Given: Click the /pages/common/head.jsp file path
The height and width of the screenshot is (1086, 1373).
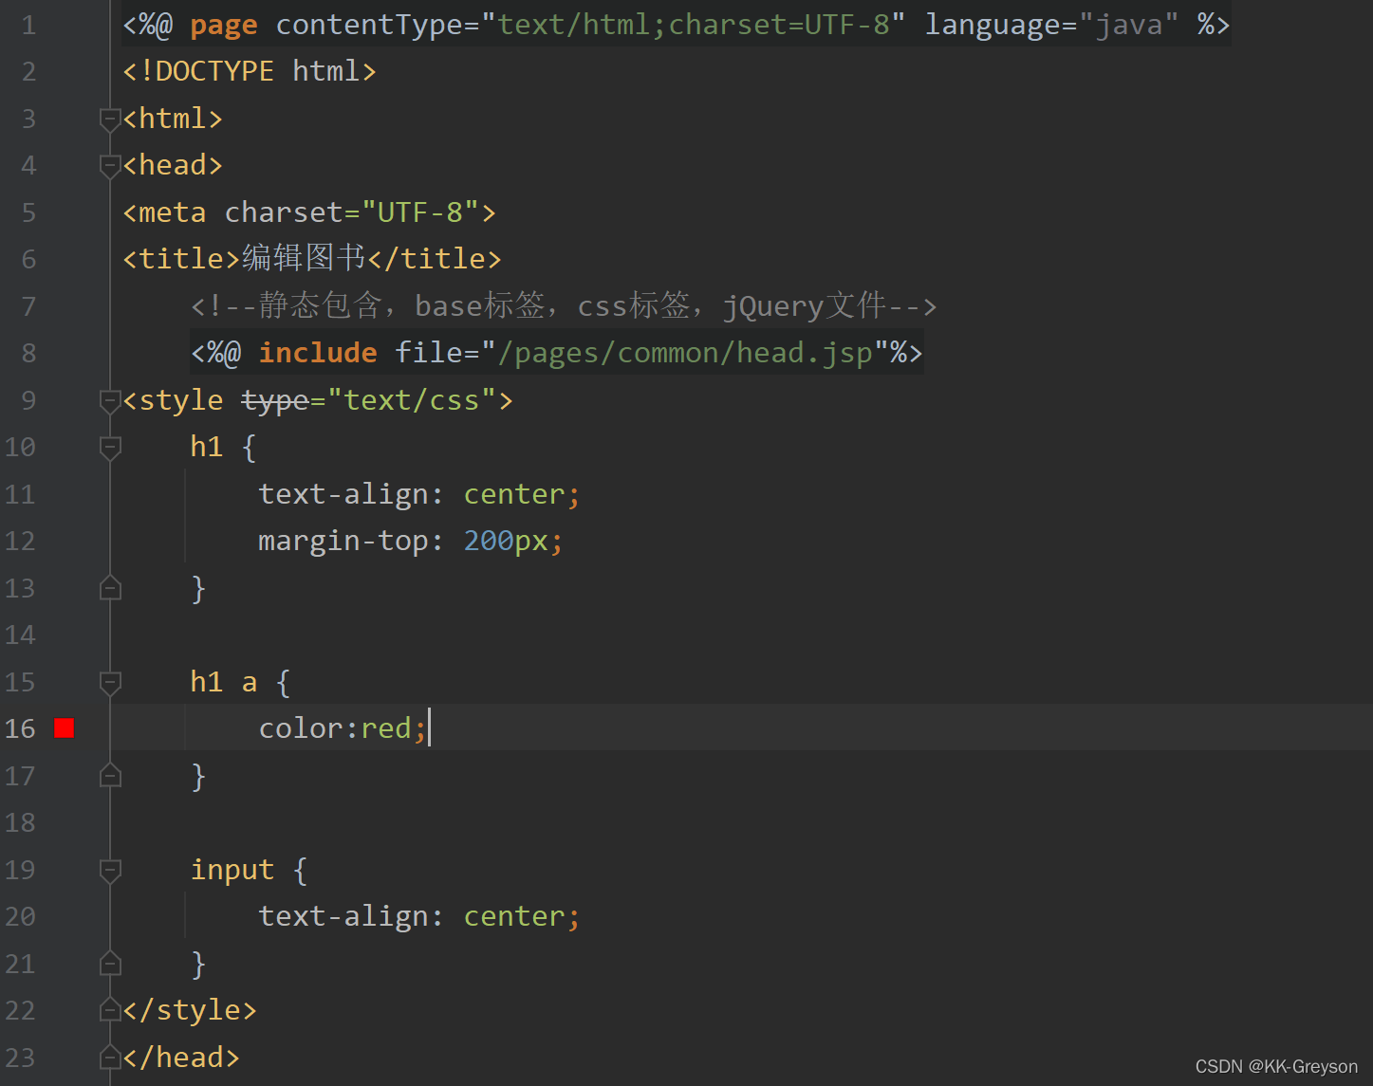Looking at the screenshot, I should [x=685, y=353].
